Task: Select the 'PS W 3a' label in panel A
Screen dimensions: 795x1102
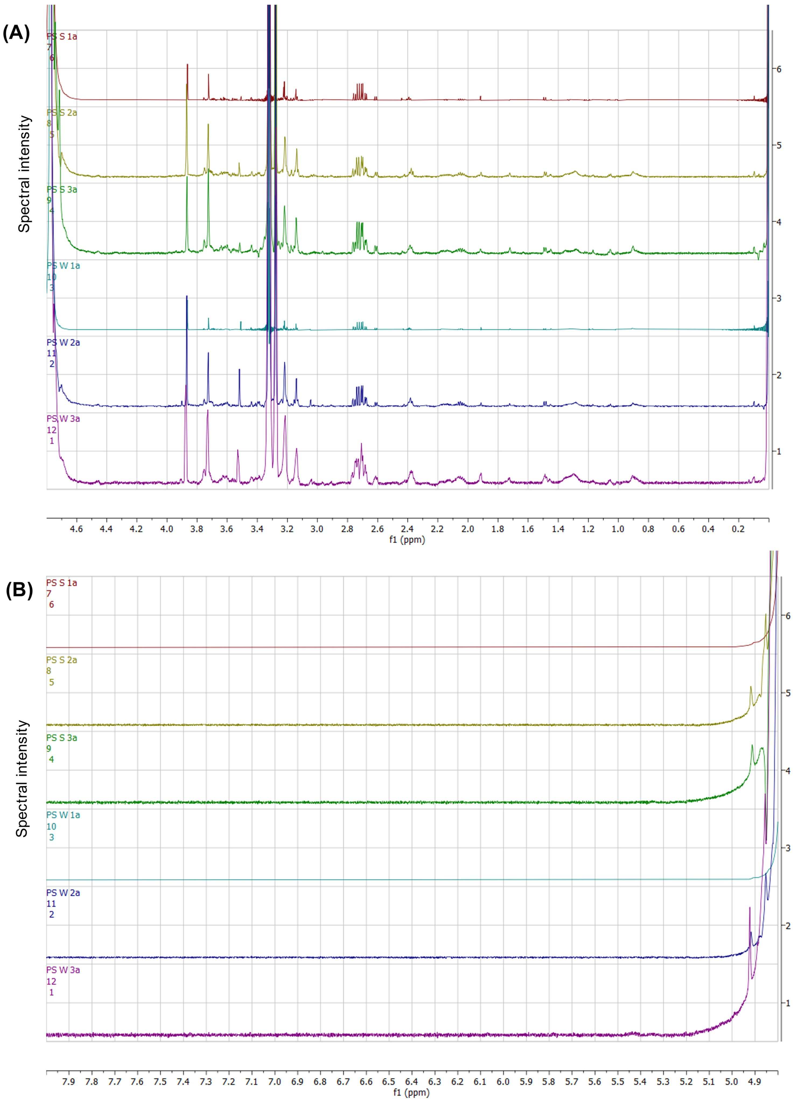Action: pyautogui.click(x=63, y=419)
